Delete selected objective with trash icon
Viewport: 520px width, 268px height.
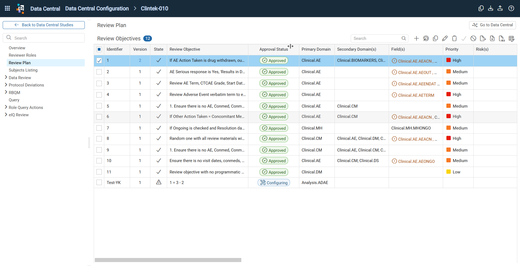coord(454,38)
